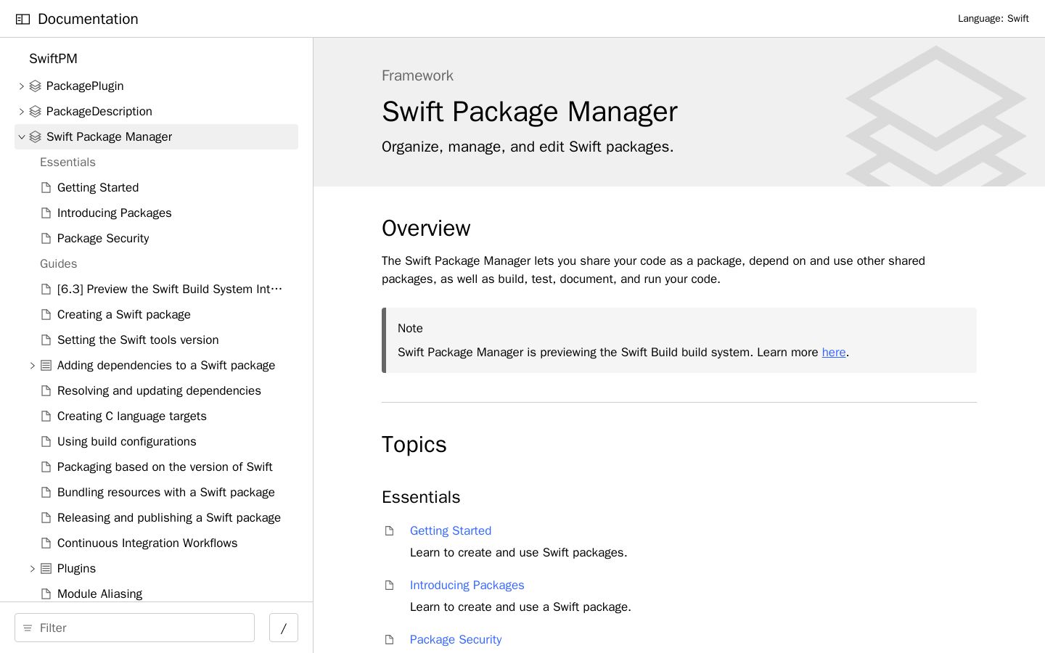
Task: Click the Documentation title in header
Action: [x=88, y=20]
